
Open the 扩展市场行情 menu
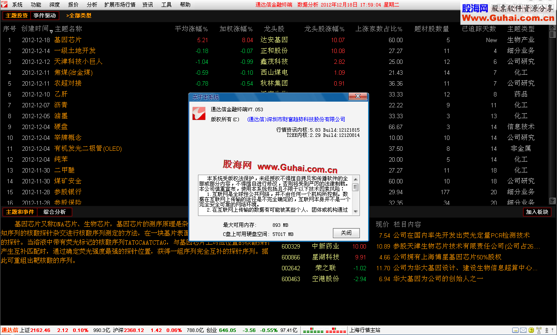coord(120,5)
